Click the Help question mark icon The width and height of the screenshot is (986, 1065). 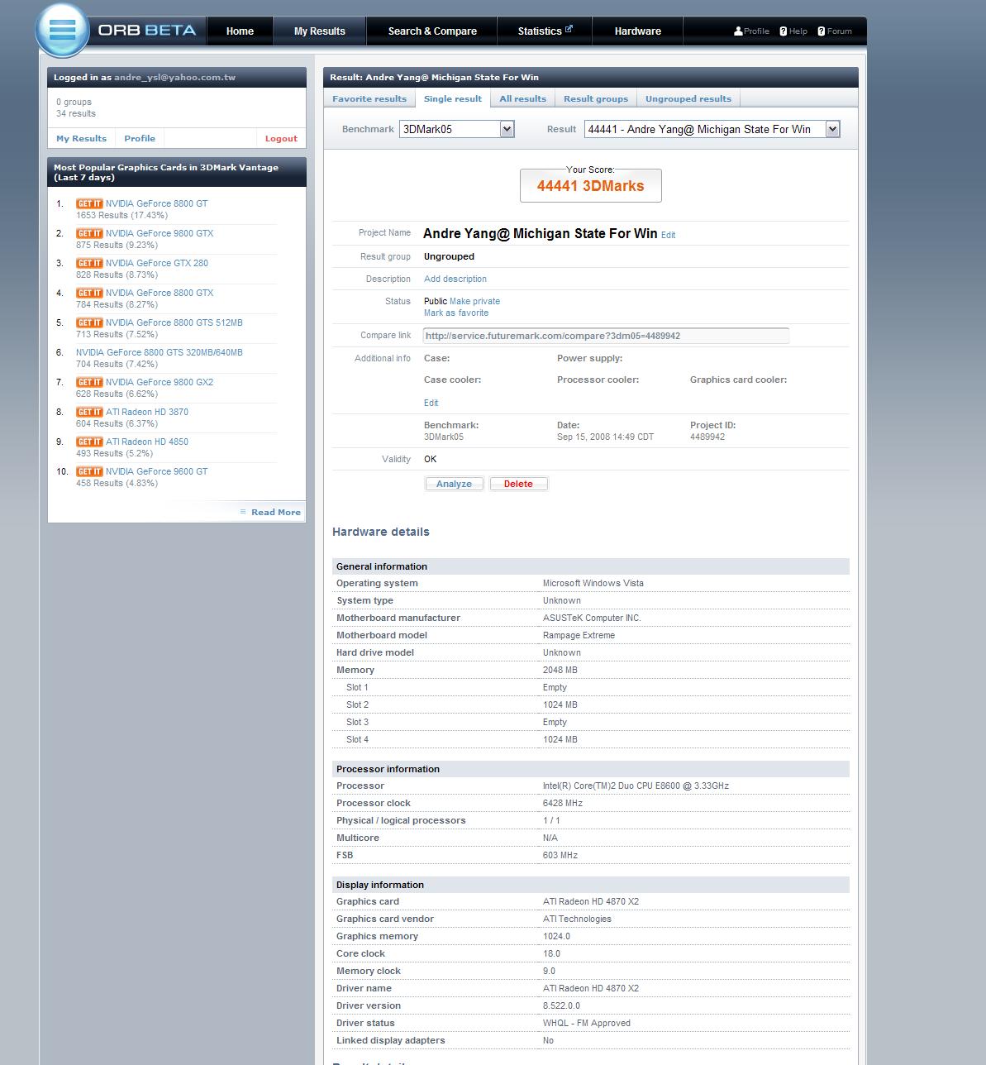click(x=784, y=31)
